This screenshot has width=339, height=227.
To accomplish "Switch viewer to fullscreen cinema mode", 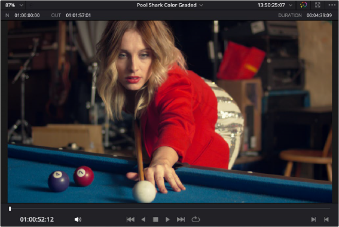I will [x=317, y=5].
